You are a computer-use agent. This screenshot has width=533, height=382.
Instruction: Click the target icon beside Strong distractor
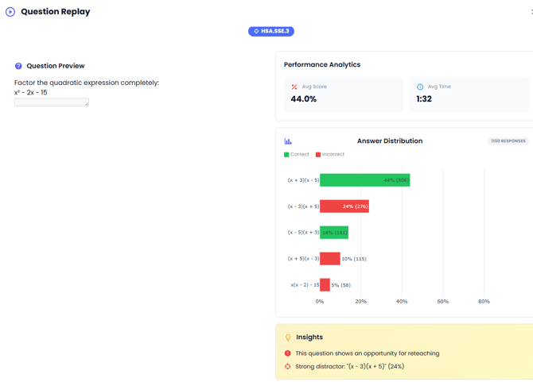288,367
